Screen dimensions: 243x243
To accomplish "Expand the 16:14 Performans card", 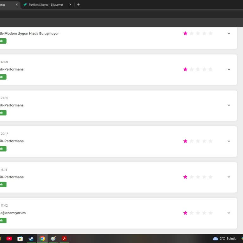I will 229,177.
